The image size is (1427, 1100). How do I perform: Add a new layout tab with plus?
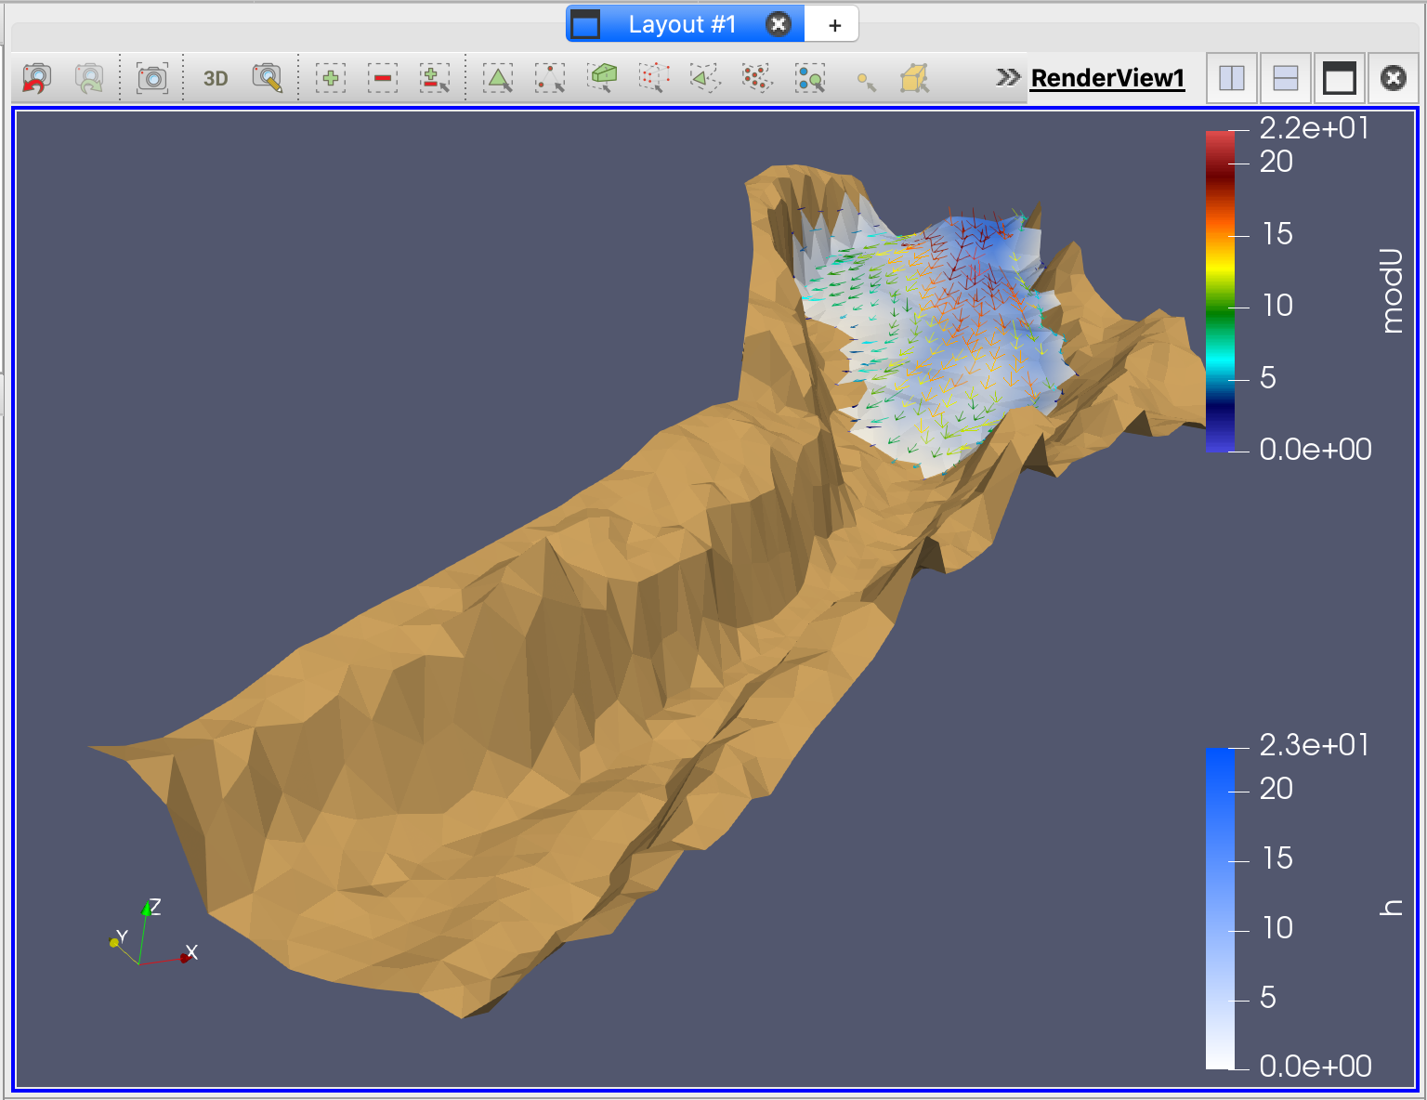pyautogui.click(x=834, y=25)
